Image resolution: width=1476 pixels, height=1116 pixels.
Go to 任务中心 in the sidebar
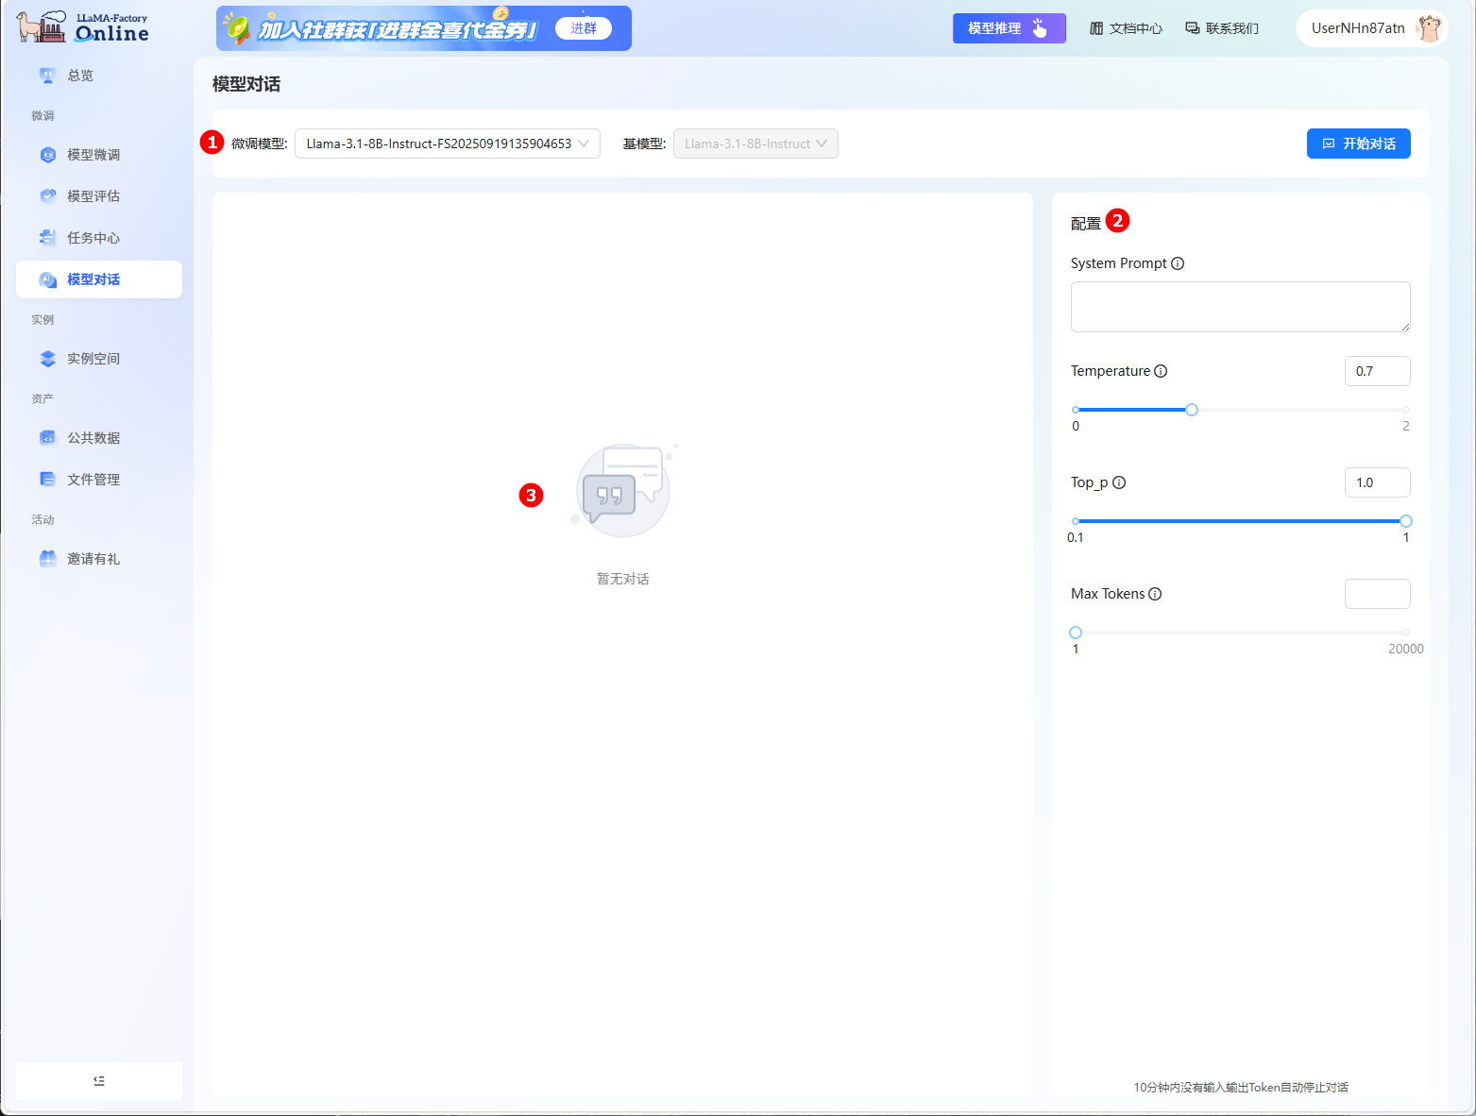click(93, 238)
